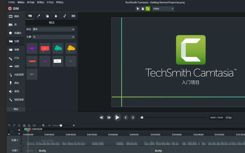
Task: Click the previous frame playback button
Action: click(x=102, y=117)
